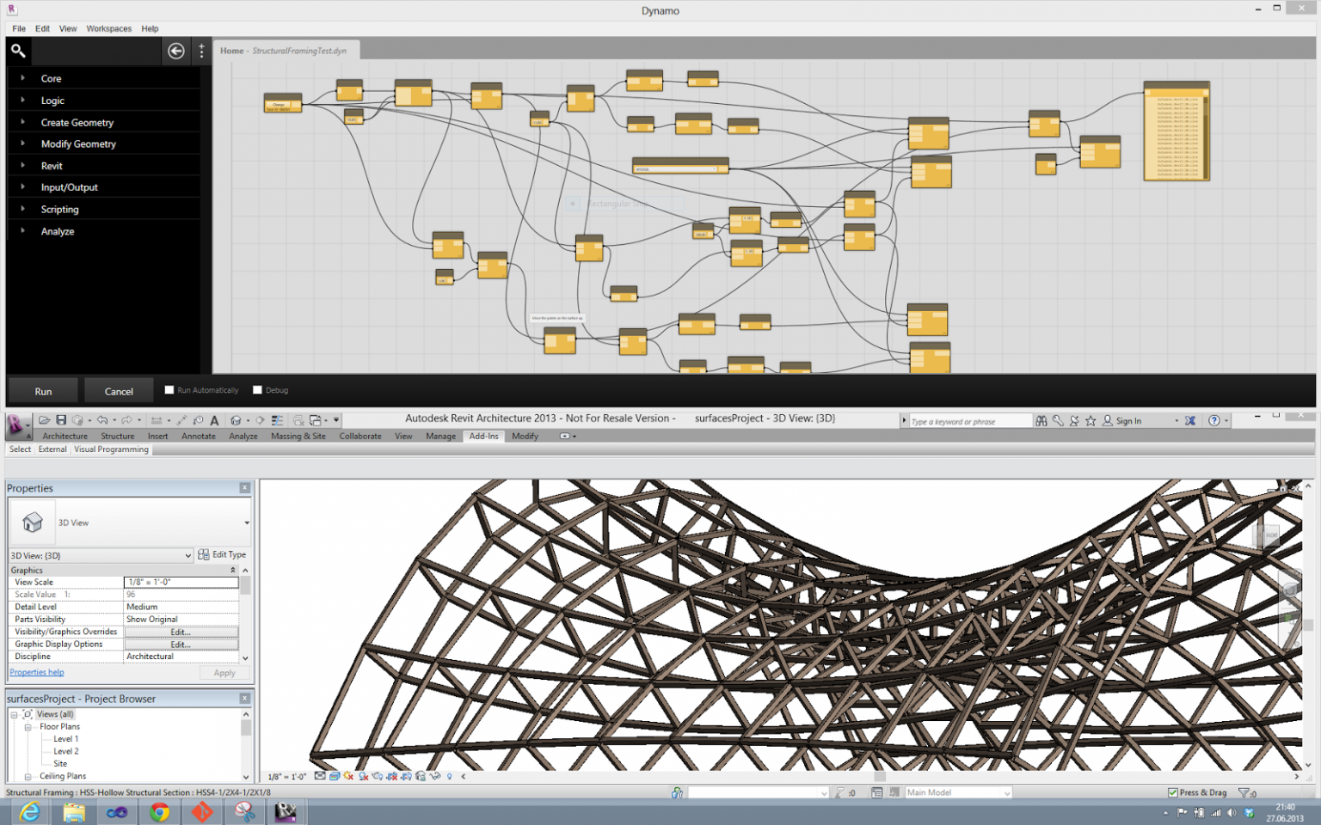Open the Edit menu in Dynamo
The width and height of the screenshot is (1321, 825).
[x=42, y=28]
